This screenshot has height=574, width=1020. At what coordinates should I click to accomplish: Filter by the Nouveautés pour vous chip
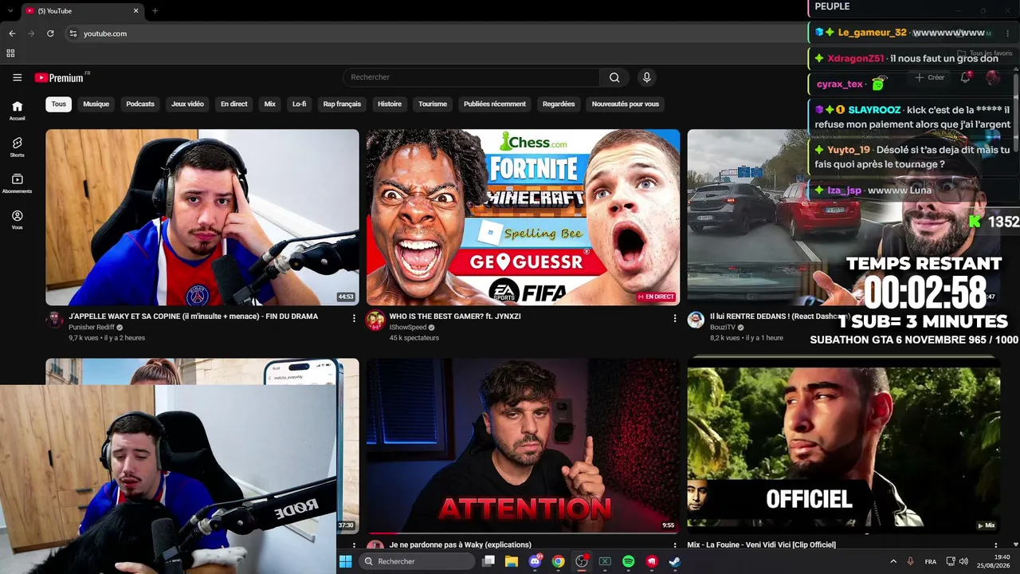[626, 104]
